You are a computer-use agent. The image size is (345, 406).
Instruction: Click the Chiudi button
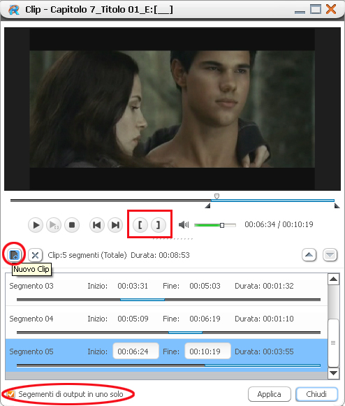317,394
